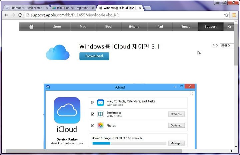240x155 pixels.
Task: Open iTunes in the Apple navigation bar
Action: tap(185, 27)
